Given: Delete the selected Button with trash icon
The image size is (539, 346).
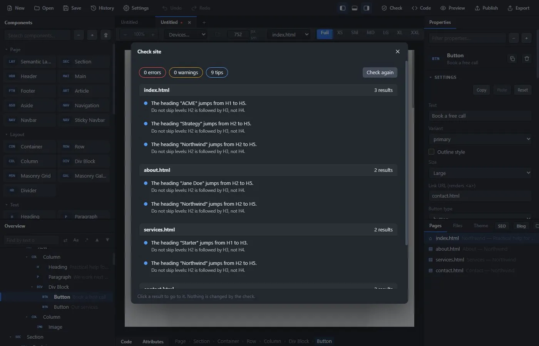Looking at the screenshot, I should (x=527, y=59).
